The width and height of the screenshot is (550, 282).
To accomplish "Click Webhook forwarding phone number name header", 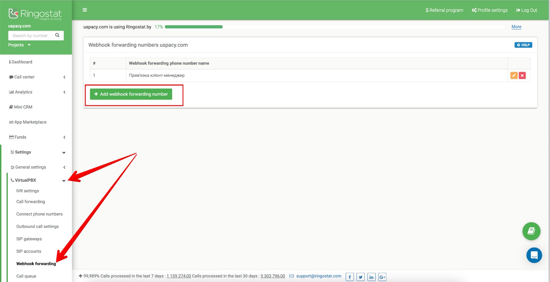I will [169, 63].
